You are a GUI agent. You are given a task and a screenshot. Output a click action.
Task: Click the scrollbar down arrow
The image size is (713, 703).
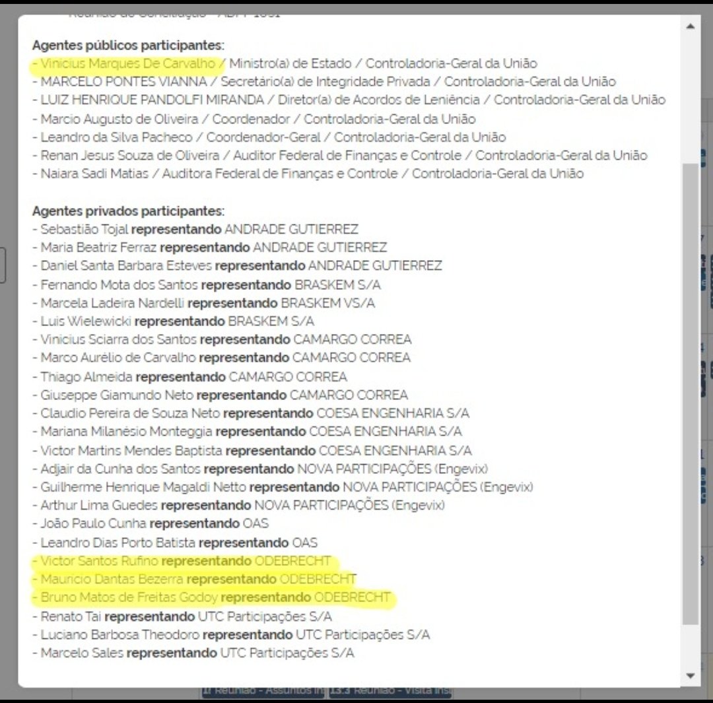(x=691, y=676)
